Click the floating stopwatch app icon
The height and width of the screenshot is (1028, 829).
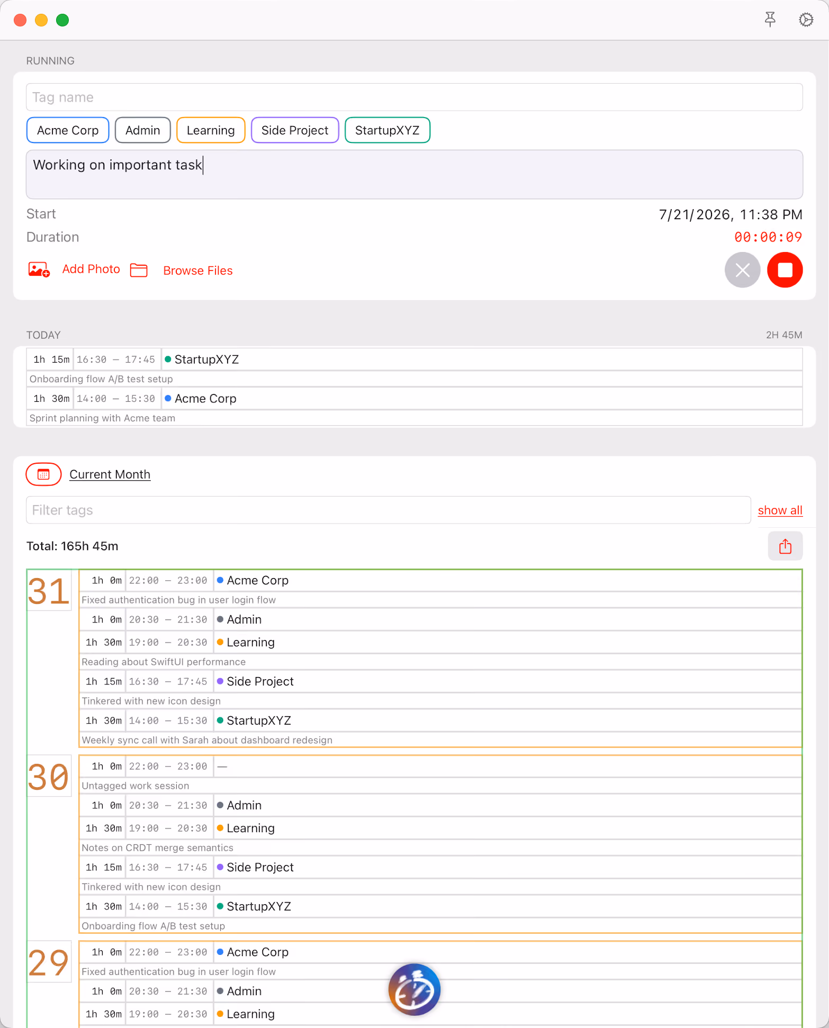pyautogui.click(x=414, y=989)
